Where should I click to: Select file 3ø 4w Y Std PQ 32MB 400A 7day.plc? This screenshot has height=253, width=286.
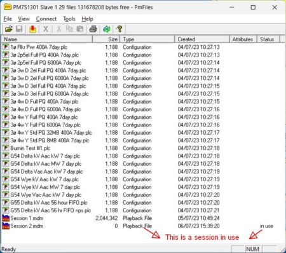[51, 133]
